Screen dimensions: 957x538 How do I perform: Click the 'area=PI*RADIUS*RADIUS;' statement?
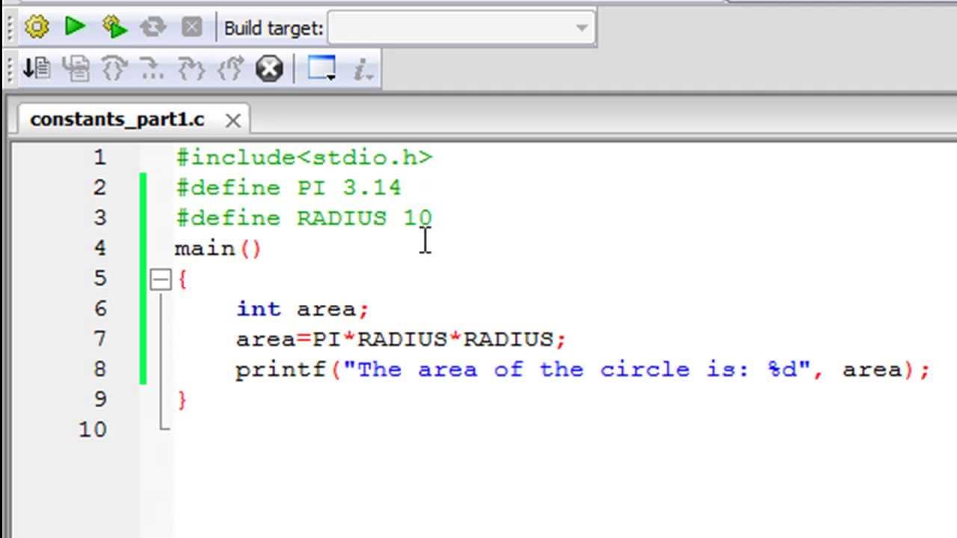coord(401,339)
